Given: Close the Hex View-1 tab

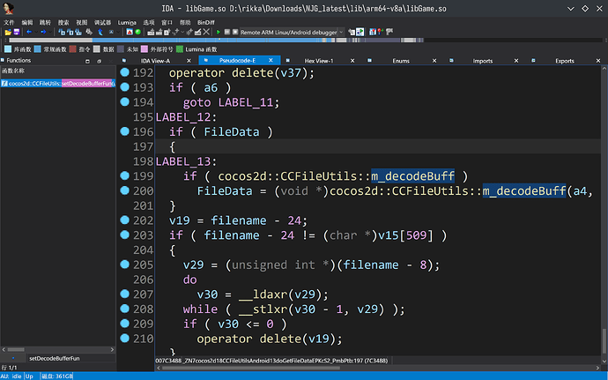Looking at the screenshot, I should pyautogui.click(x=352, y=61).
